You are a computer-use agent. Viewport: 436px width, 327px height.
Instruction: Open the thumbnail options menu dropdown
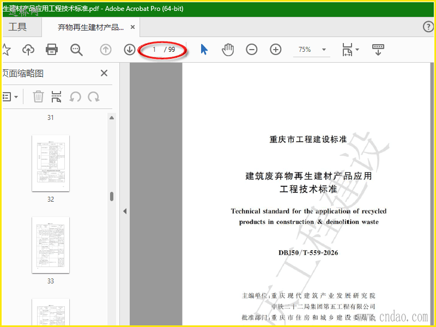[10, 97]
